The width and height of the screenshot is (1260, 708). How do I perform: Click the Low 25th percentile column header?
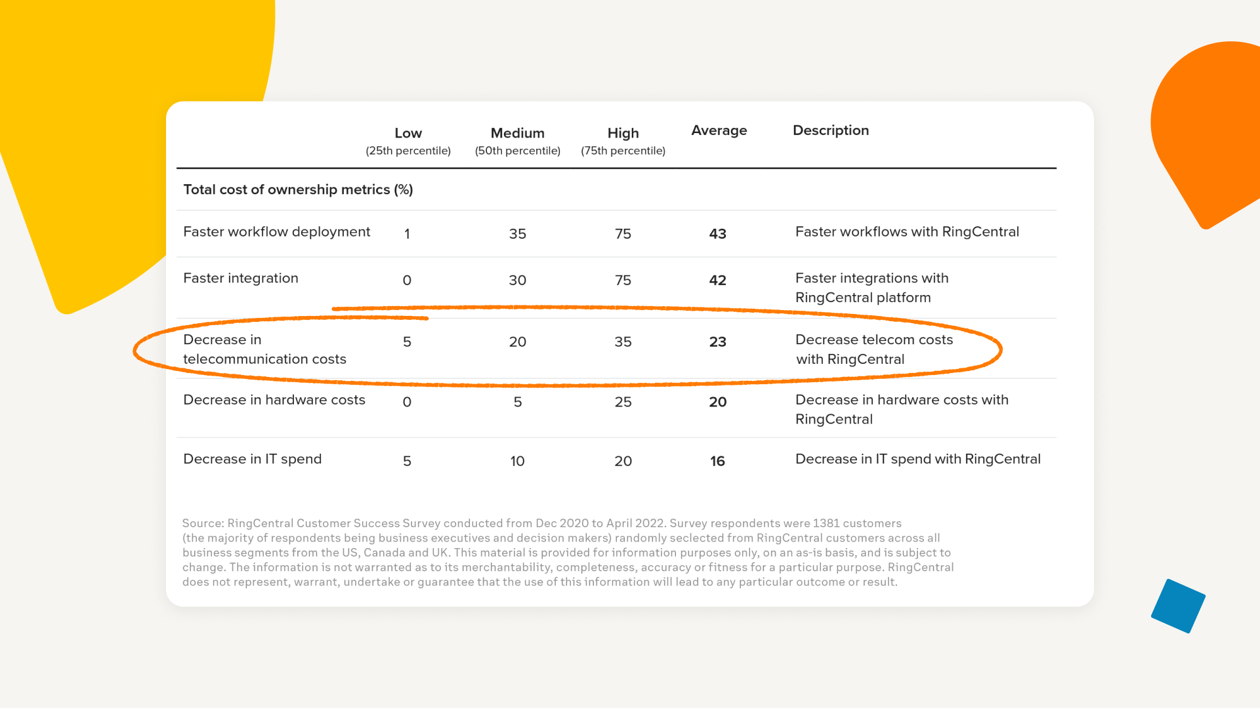[408, 141]
